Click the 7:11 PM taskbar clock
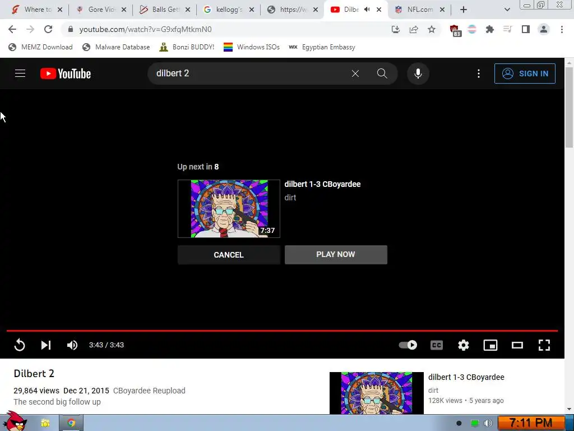Screen dimensions: 574x431 531,423
